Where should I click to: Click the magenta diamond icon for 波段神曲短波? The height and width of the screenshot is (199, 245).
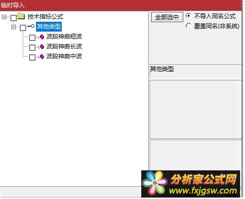coord(42,37)
